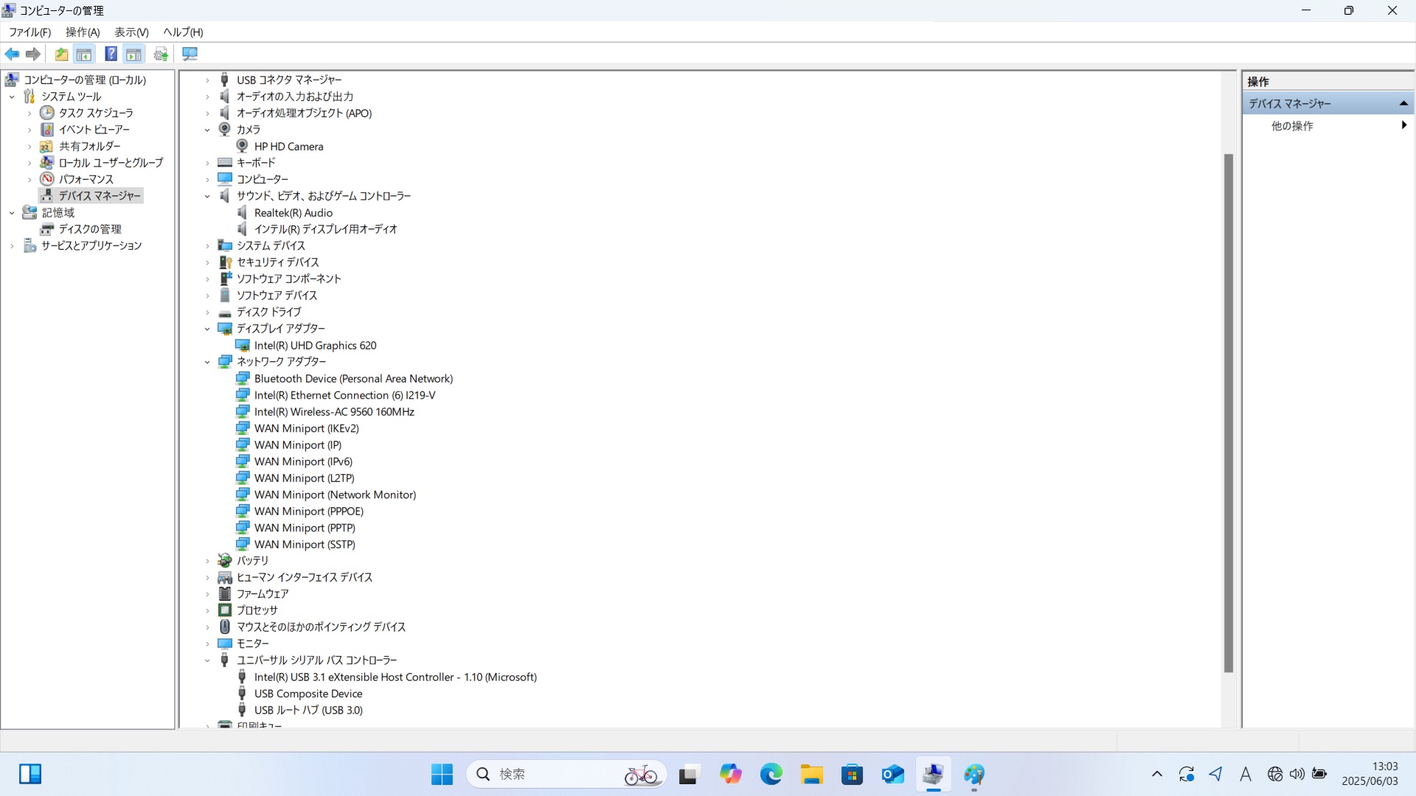Click the Performance monitor icon
1416x796 pixels.
pos(47,179)
